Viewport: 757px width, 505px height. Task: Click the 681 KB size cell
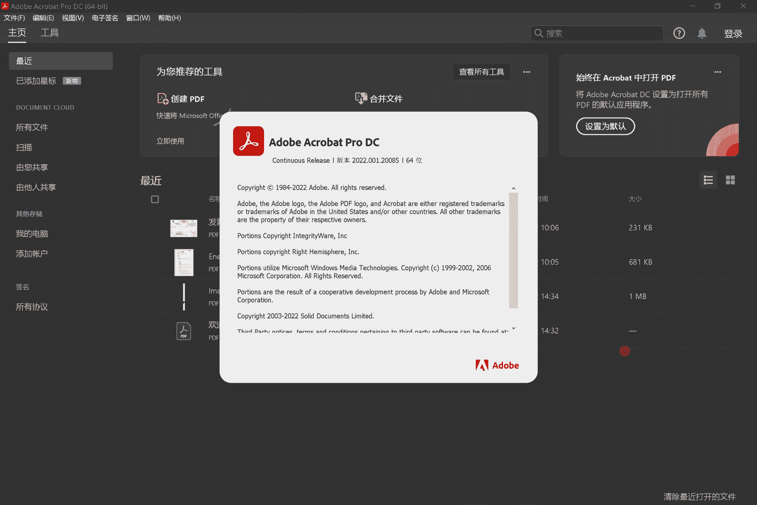click(x=640, y=262)
